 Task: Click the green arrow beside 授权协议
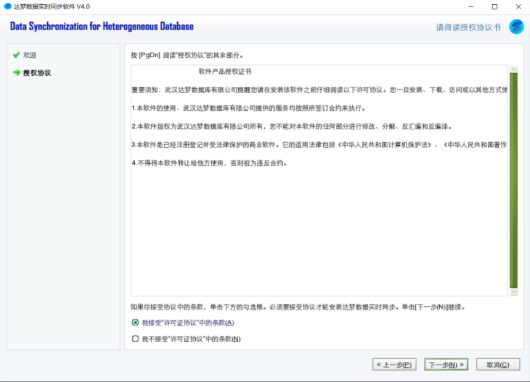pyautogui.click(x=16, y=72)
